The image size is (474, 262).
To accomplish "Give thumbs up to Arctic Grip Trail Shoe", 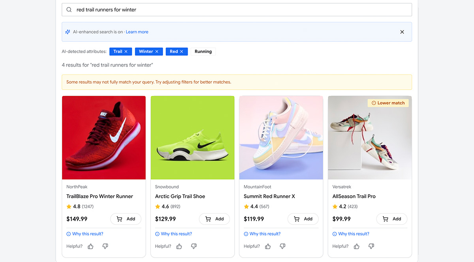I will click(x=179, y=246).
